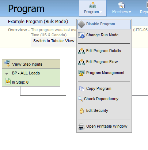Click the Members toolbar search icon
The height and width of the screenshot is (150, 148).
[x=121, y=5]
